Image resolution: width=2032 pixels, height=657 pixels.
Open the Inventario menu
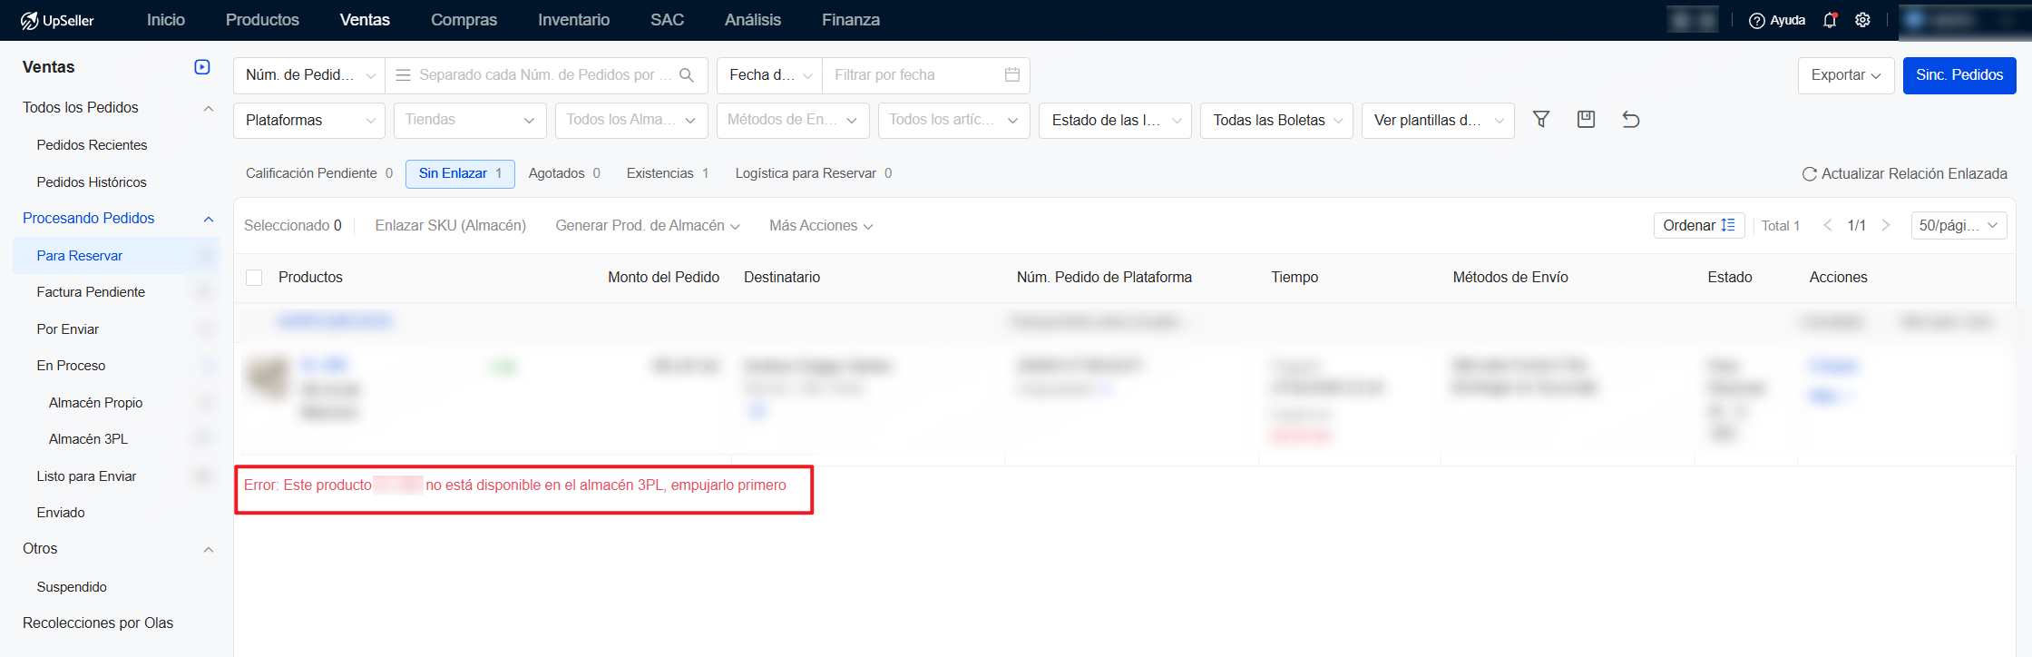pos(573,20)
